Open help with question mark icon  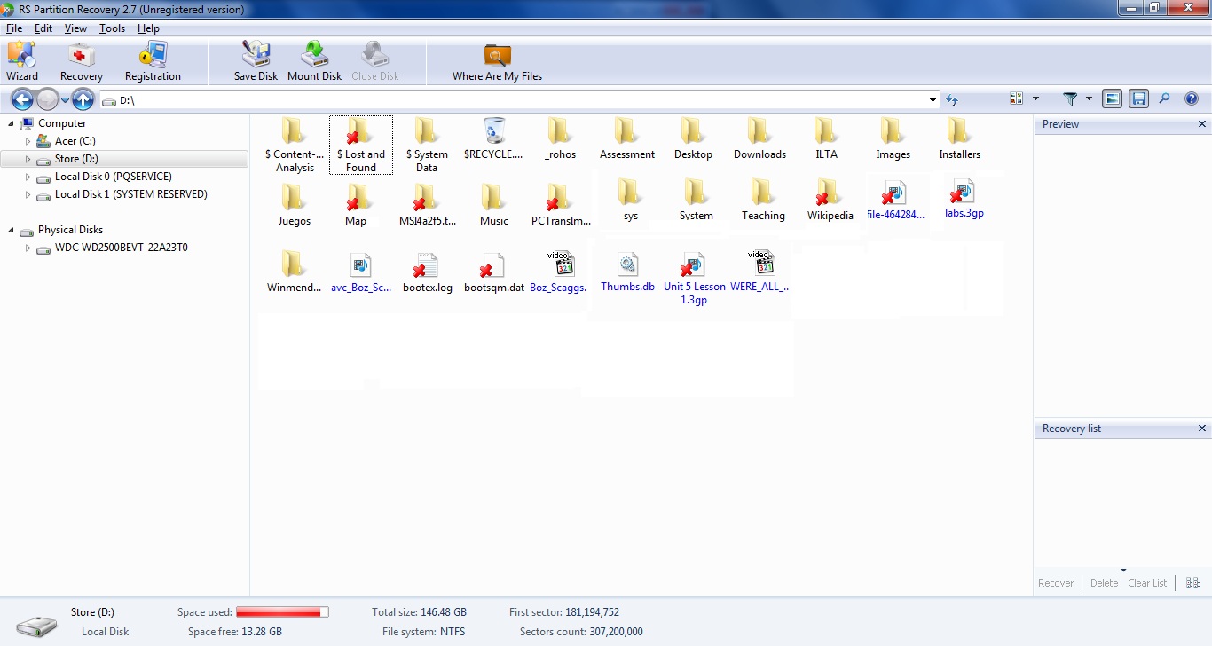tap(1192, 99)
